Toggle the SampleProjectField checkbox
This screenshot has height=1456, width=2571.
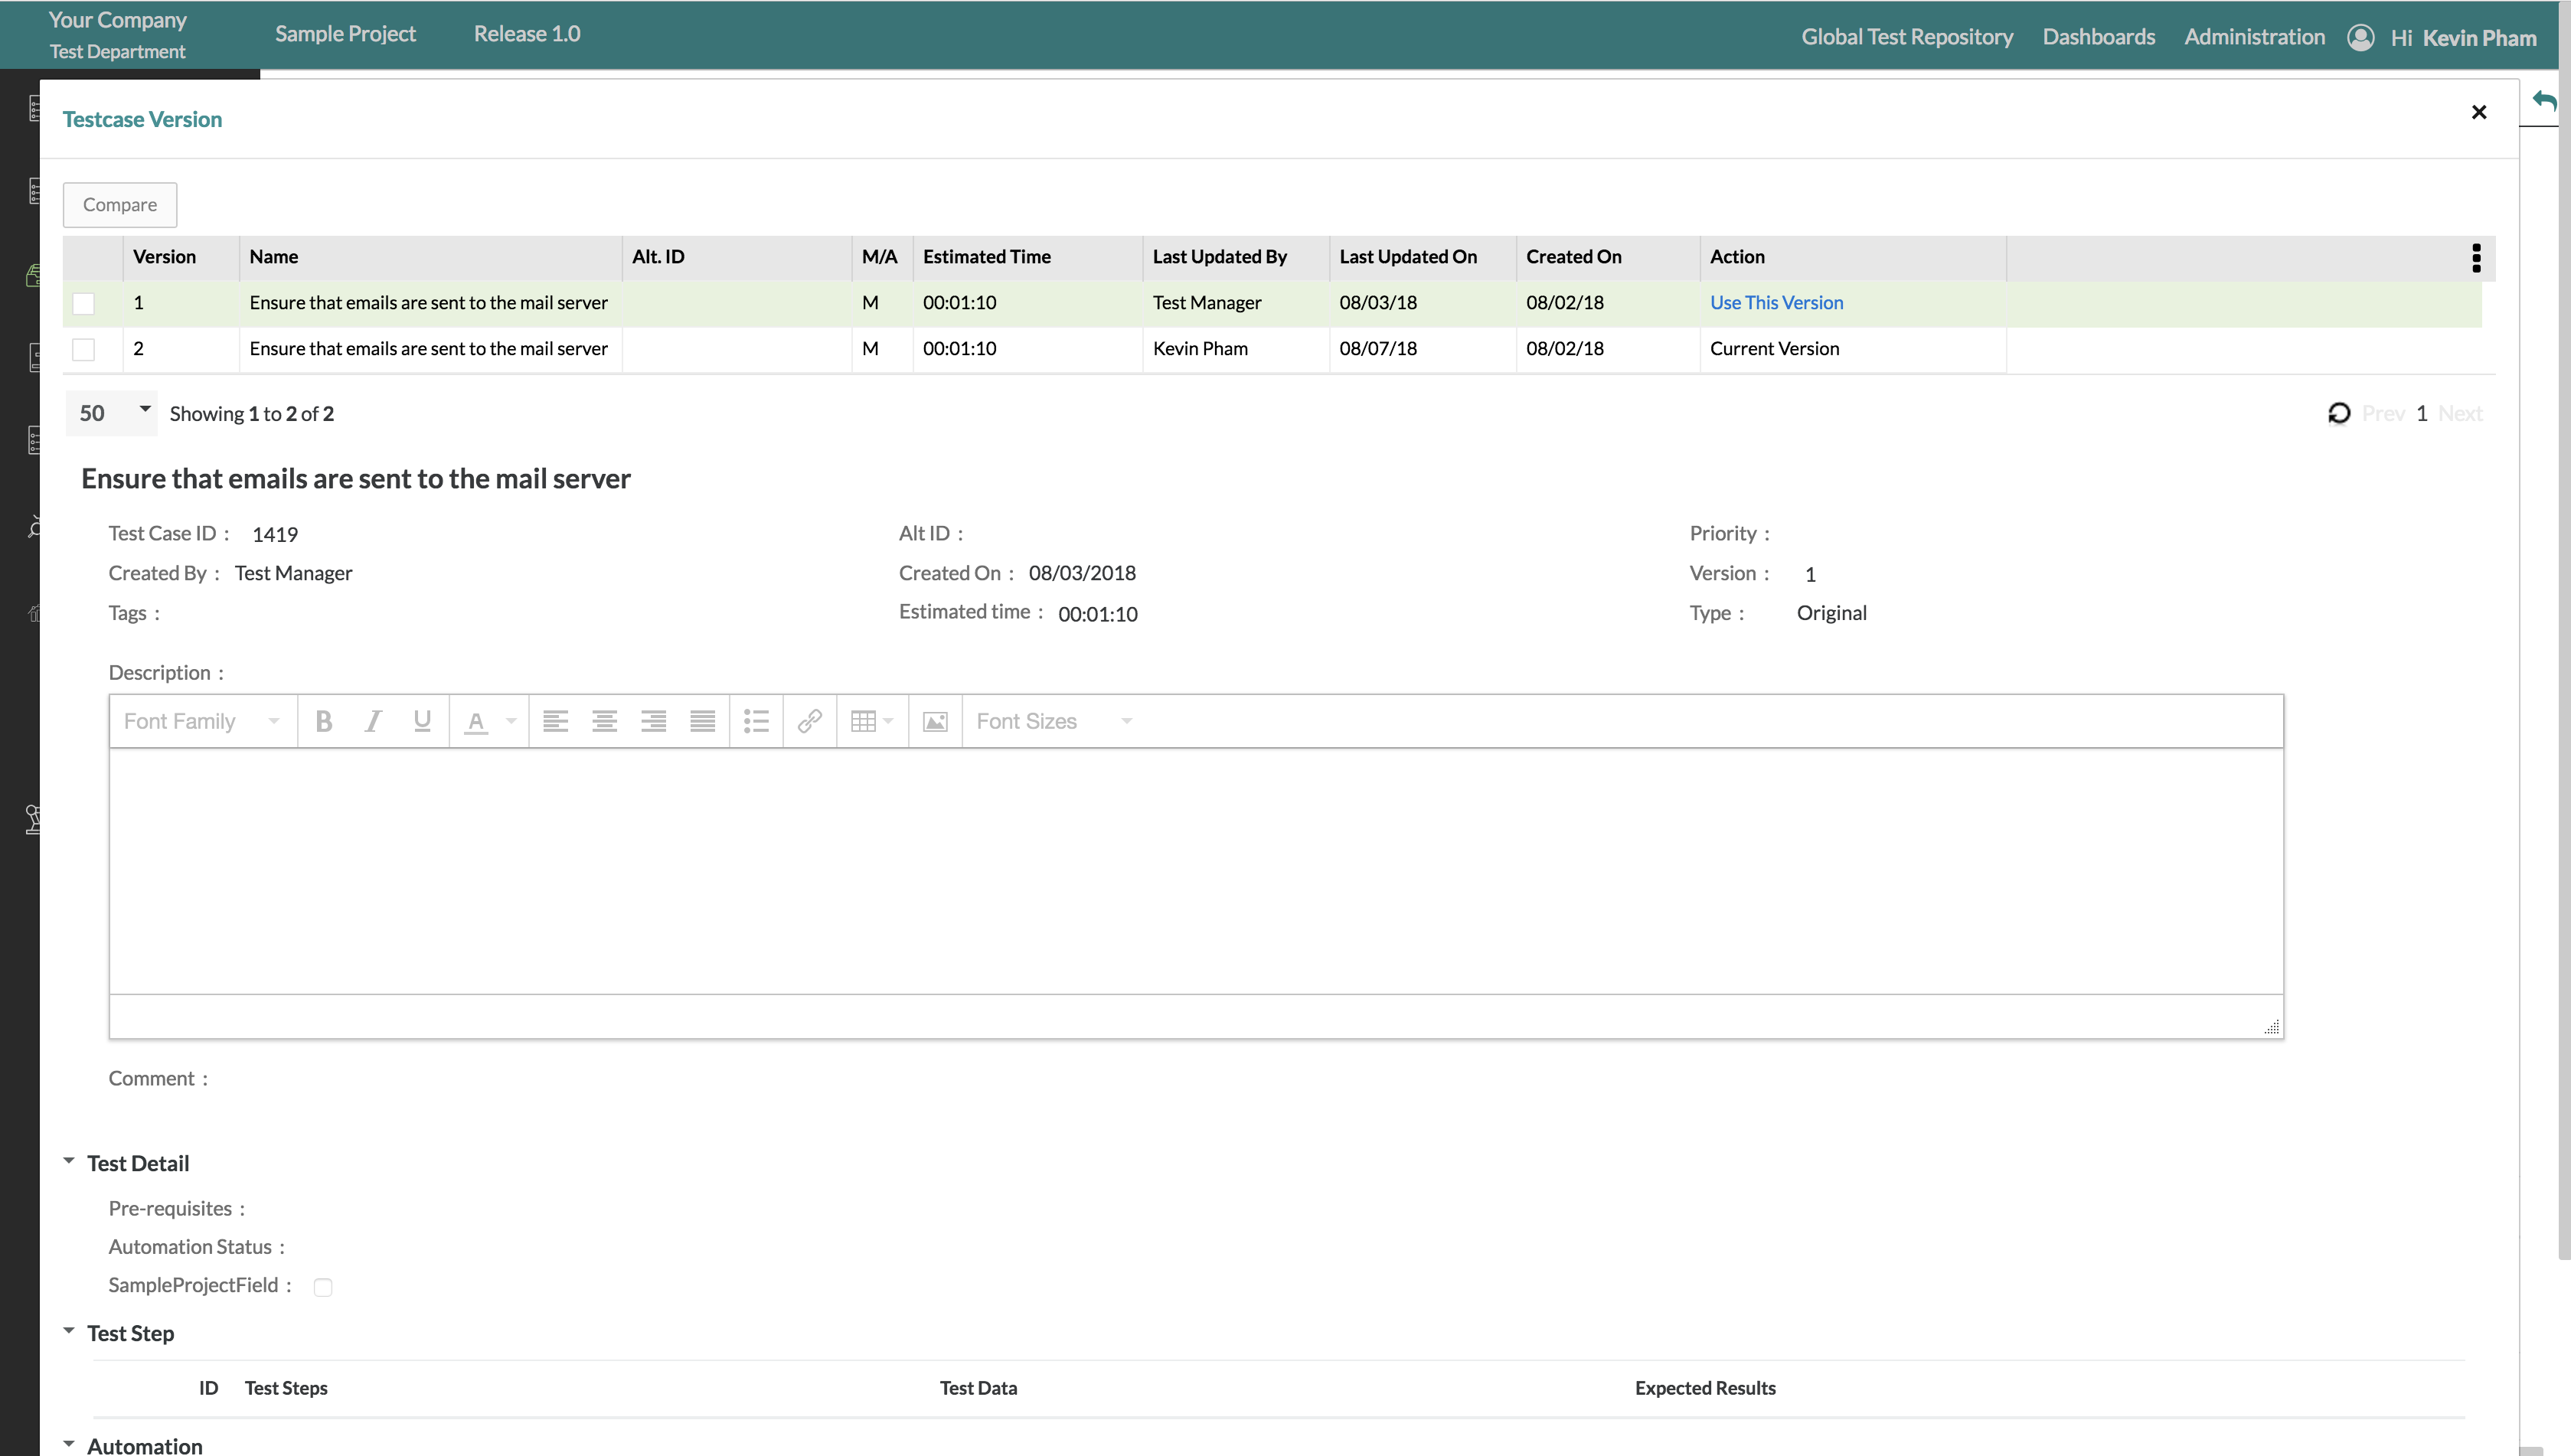[323, 1287]
